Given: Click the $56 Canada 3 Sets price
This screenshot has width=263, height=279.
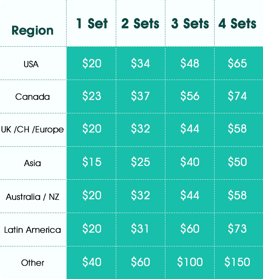Looking at the screenshot, I should coord(190,96).
